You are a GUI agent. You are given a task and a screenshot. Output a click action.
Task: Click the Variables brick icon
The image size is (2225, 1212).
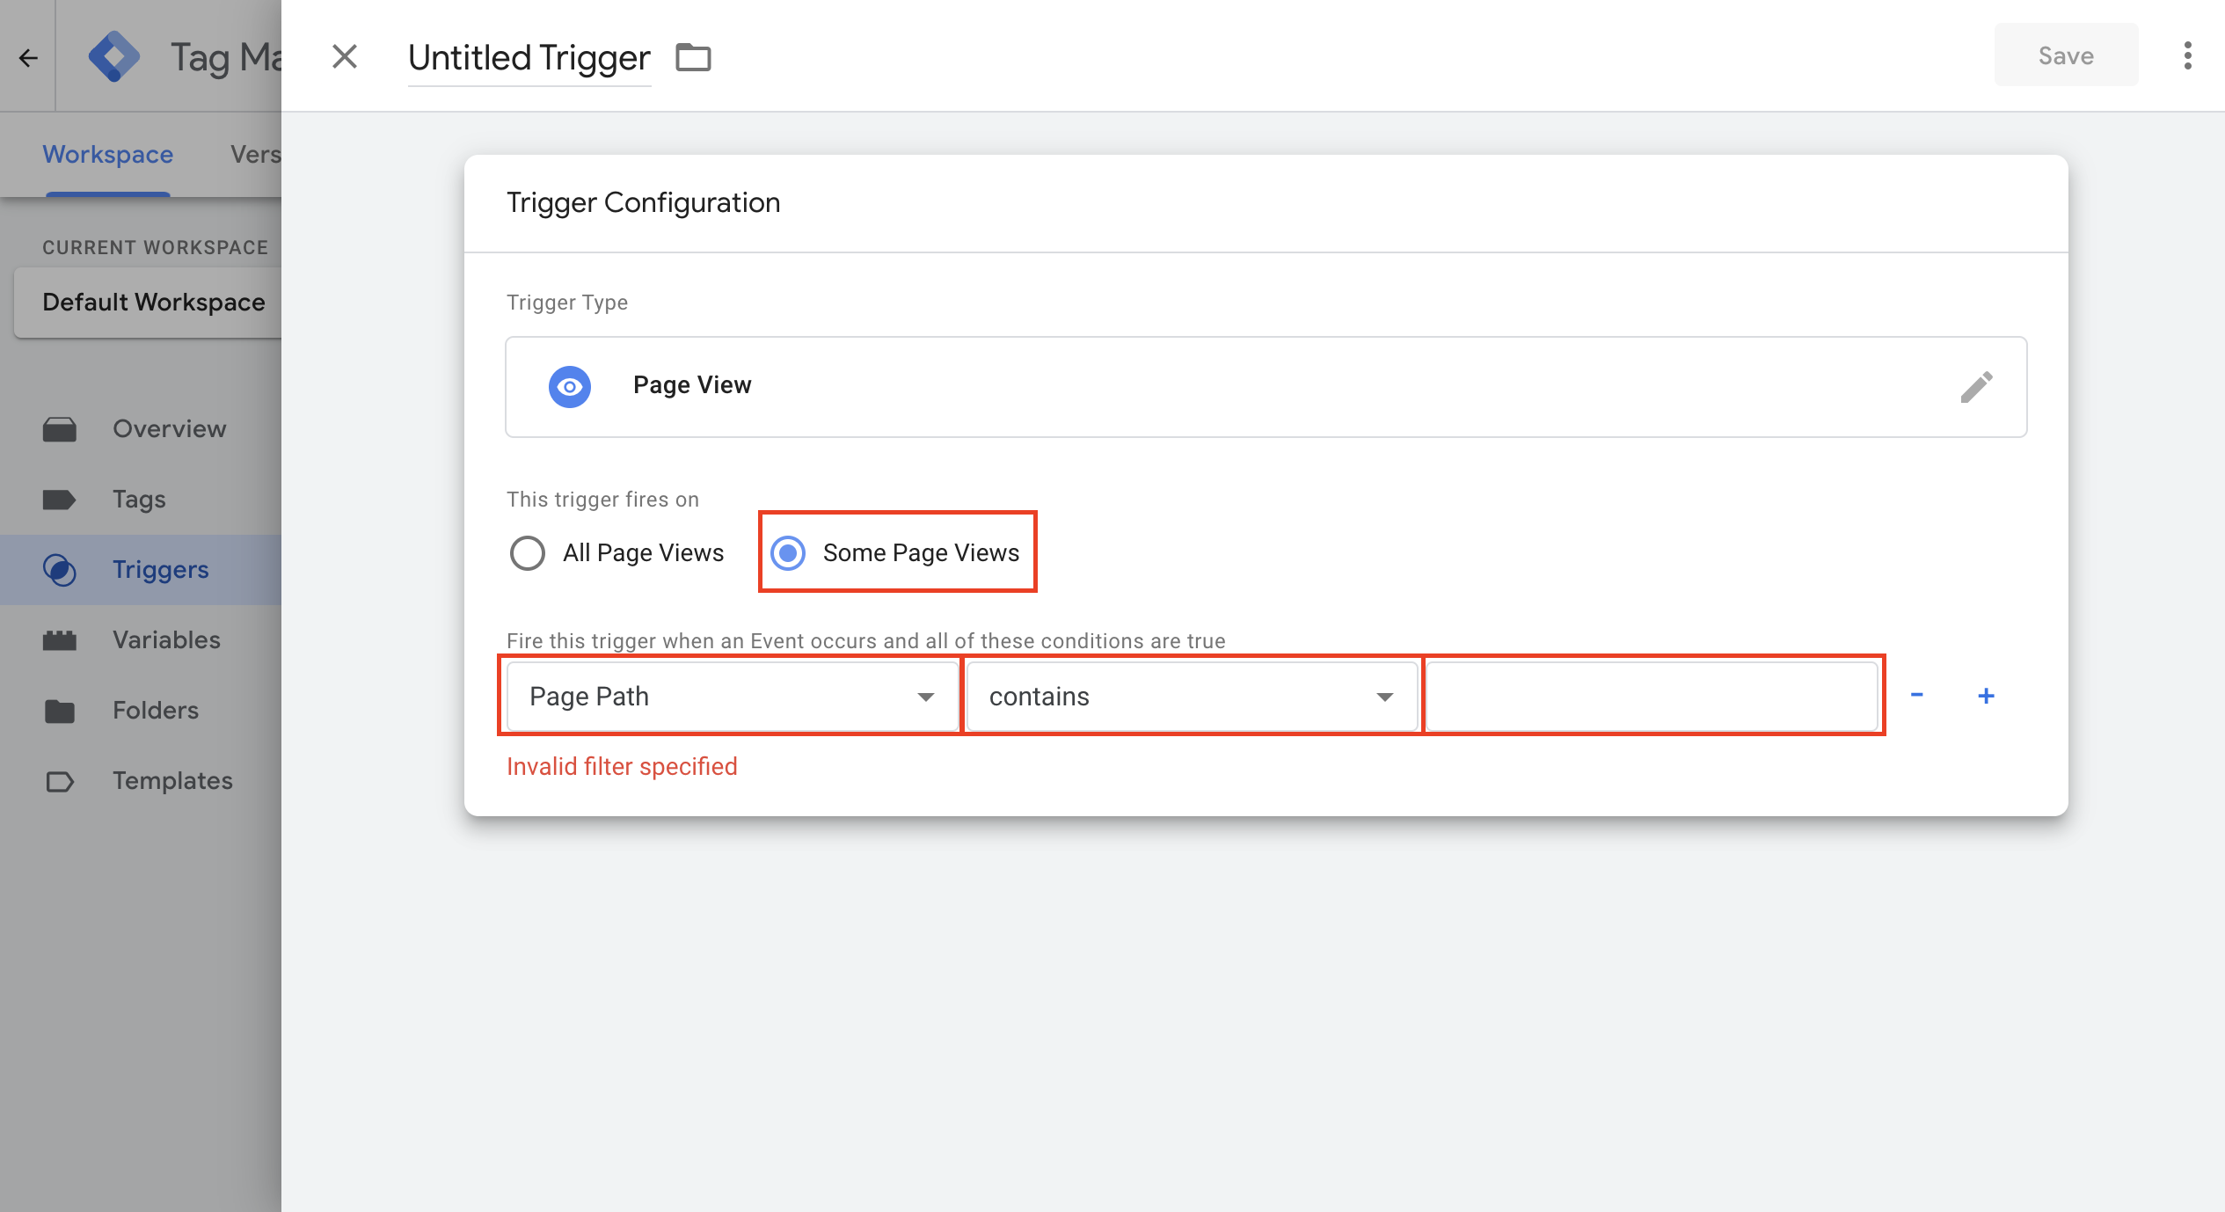(60, 640)
